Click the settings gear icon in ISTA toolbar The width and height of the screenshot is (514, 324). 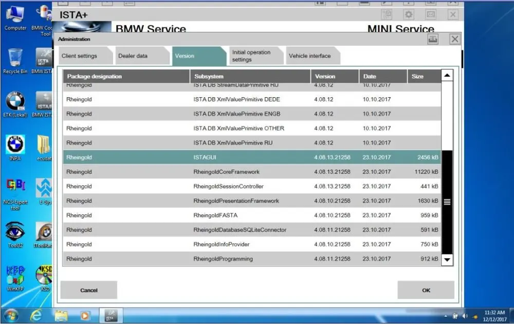click(x=409, y=14)
